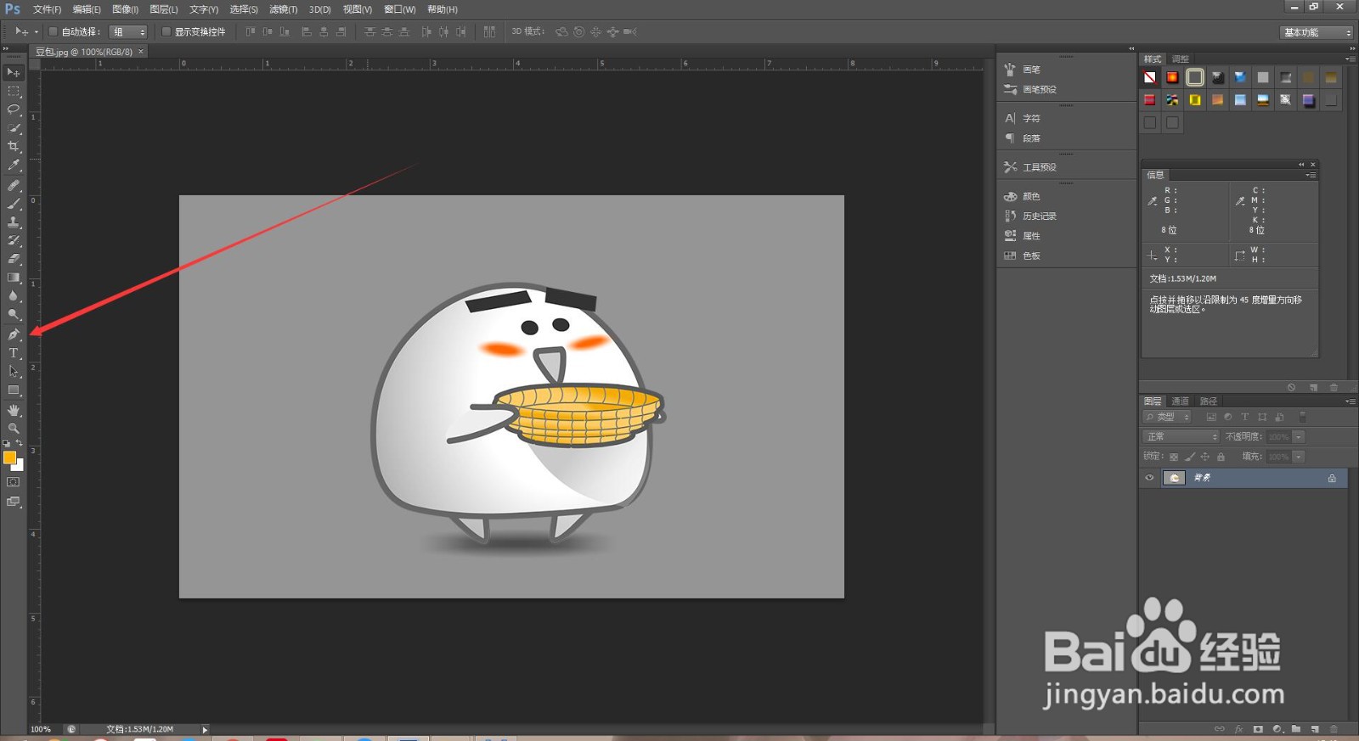Select the Clone Stamp tool
1359x741 pixels.
click(14, 222)
